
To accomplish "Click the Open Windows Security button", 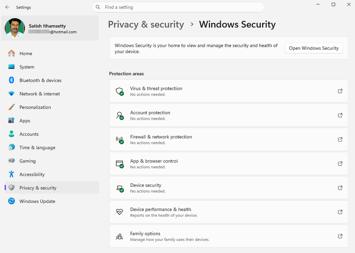I will pos(314,48).
